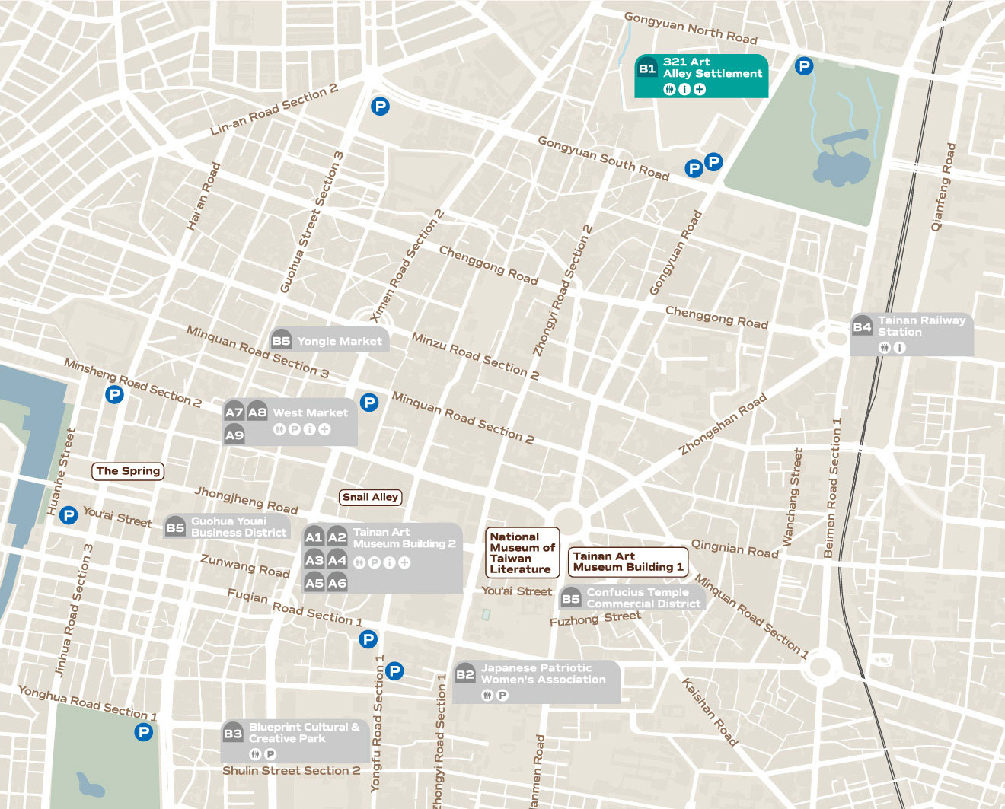Click the restroom icon under 321 Art Alley Settlement

coord(669,89)
